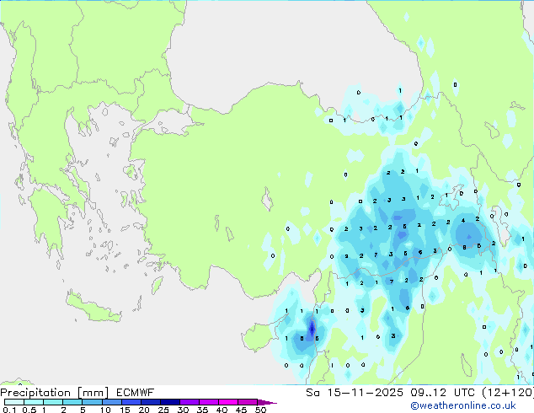534x413 pixels.
Task: Pick the 35–40 mm legend swatch
Action: coord(209,402)
